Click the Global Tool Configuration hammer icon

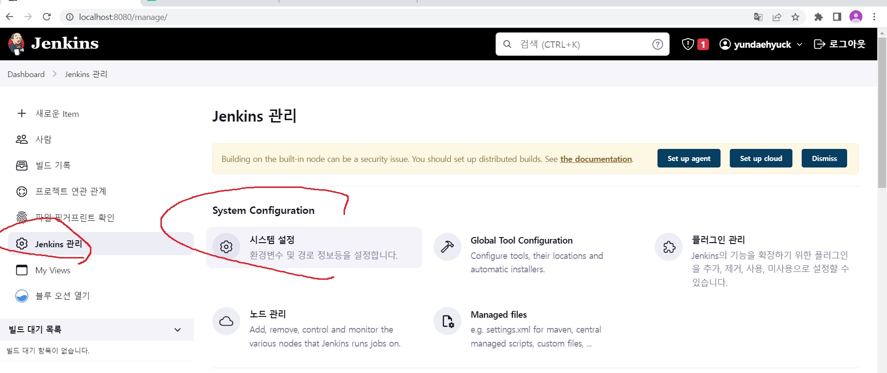[x=447, y=247]
